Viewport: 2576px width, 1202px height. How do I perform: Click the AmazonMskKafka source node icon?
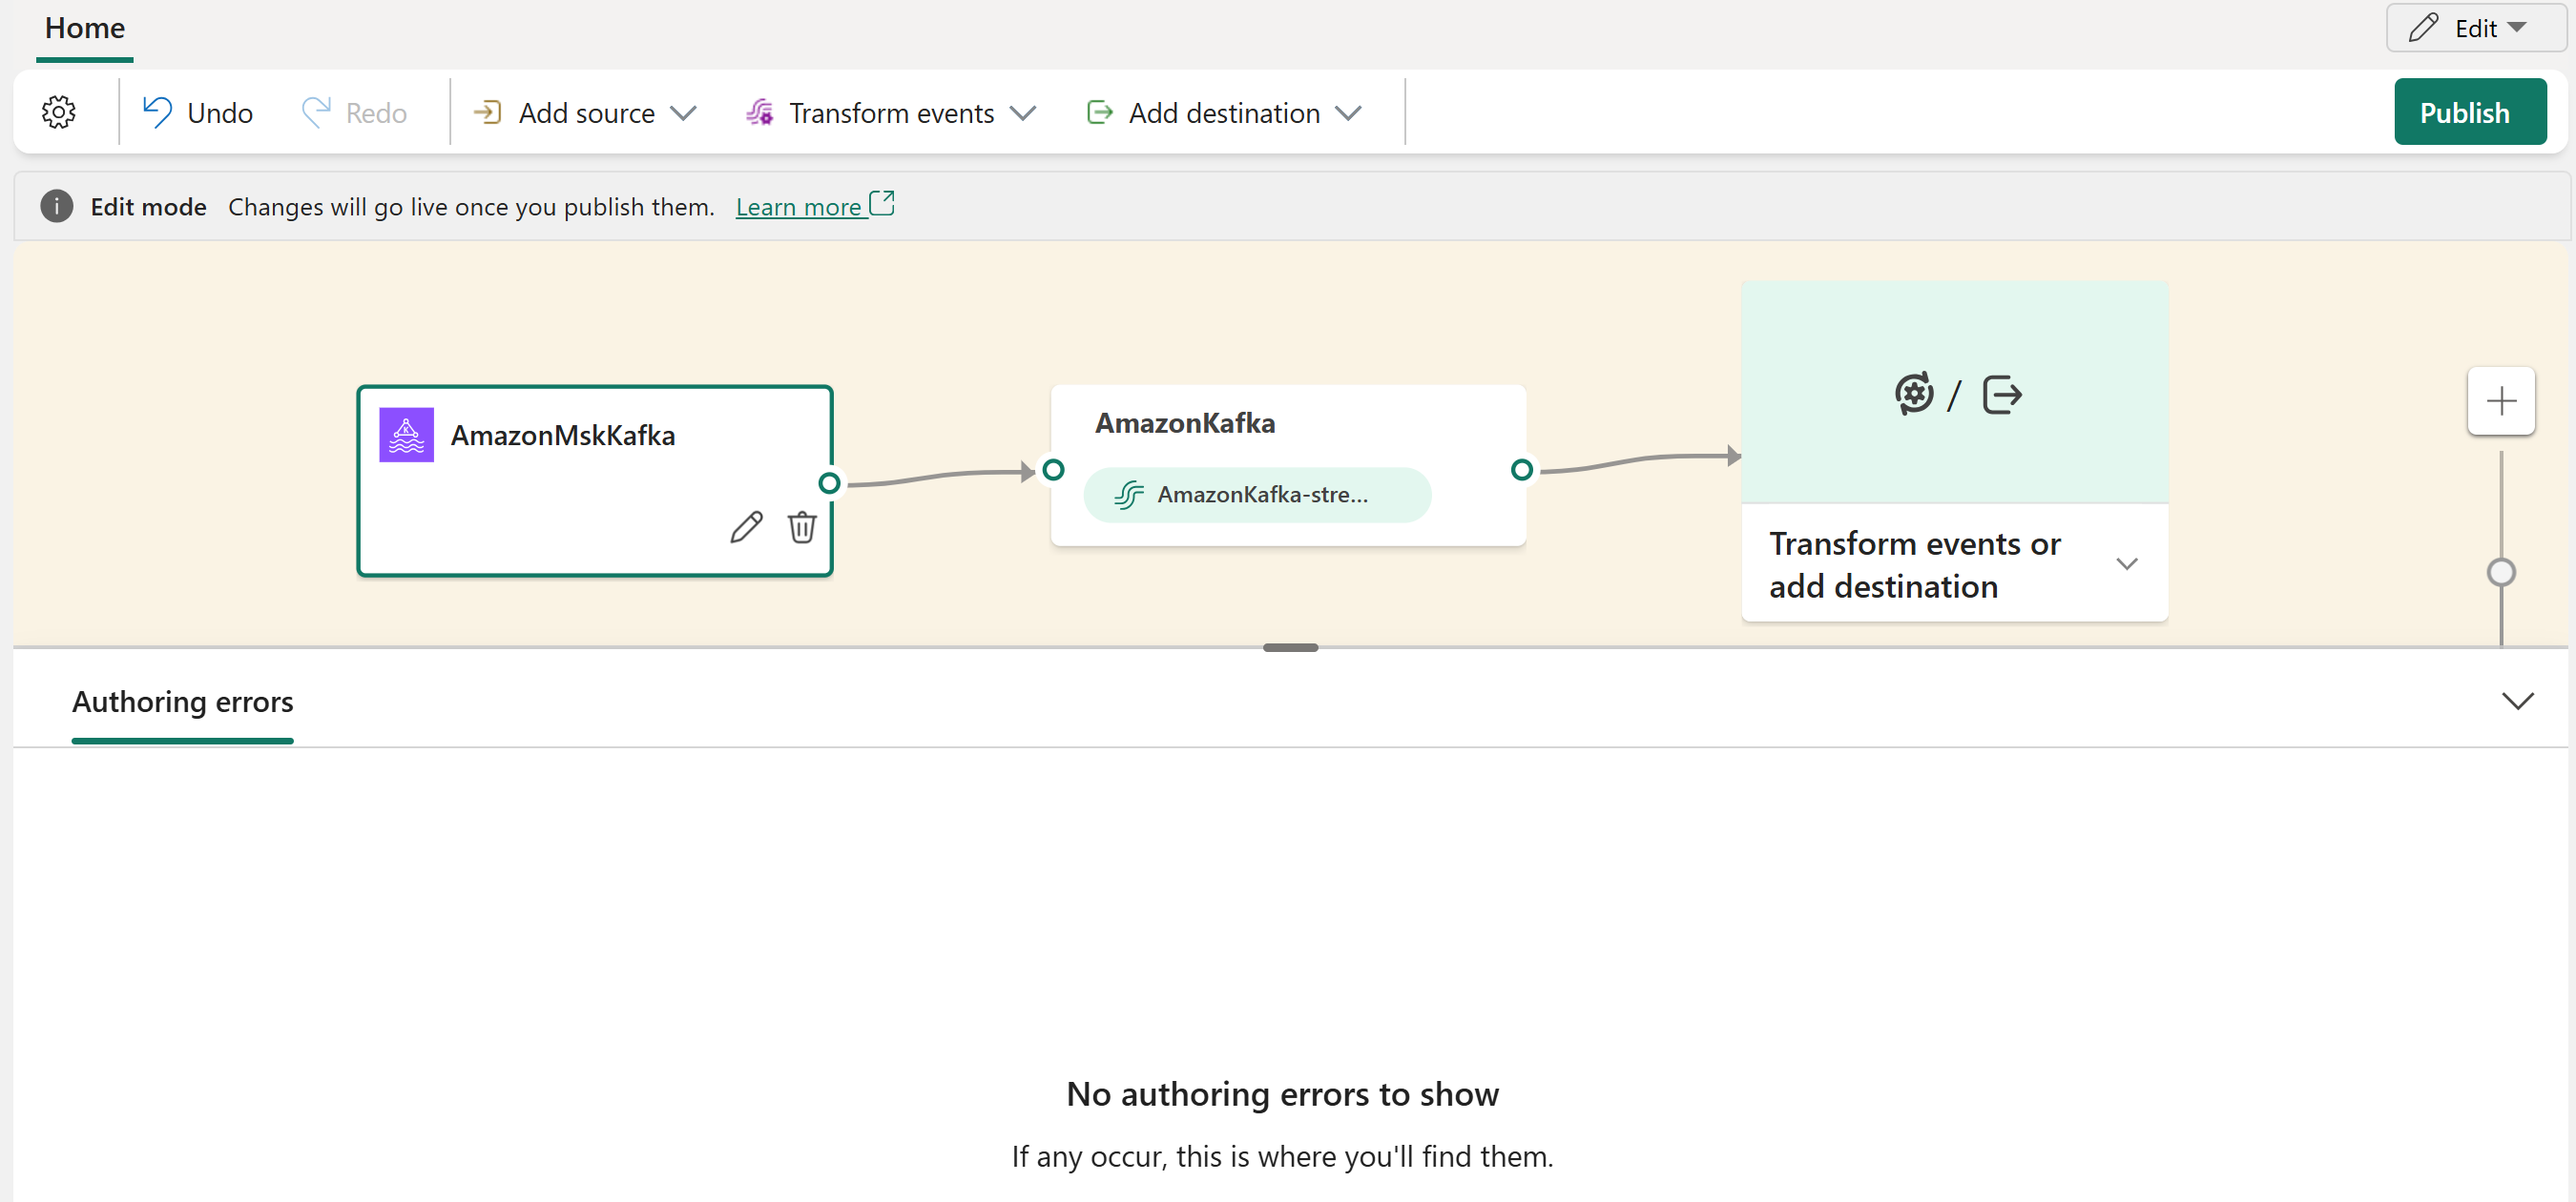coord(405,434)
